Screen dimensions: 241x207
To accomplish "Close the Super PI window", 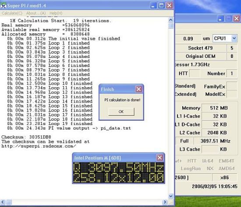I will coord(170,6).
